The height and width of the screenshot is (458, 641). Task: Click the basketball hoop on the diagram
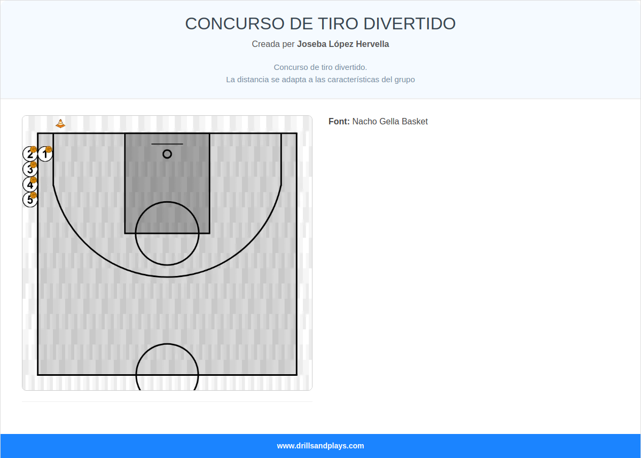click(167, 154)
